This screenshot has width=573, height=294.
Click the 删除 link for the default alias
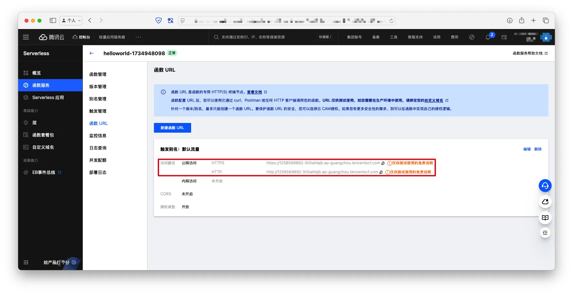538,149
